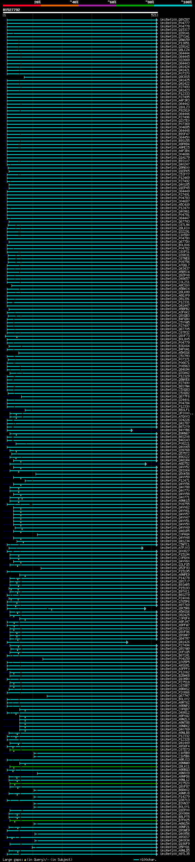Open the UniRef100_Q93XK4 hit label

click(x=175, y=471)
